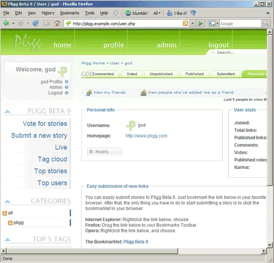The height and width of the screenshot is (263, 274).
Task: Open the History menu
Action: 48,13
